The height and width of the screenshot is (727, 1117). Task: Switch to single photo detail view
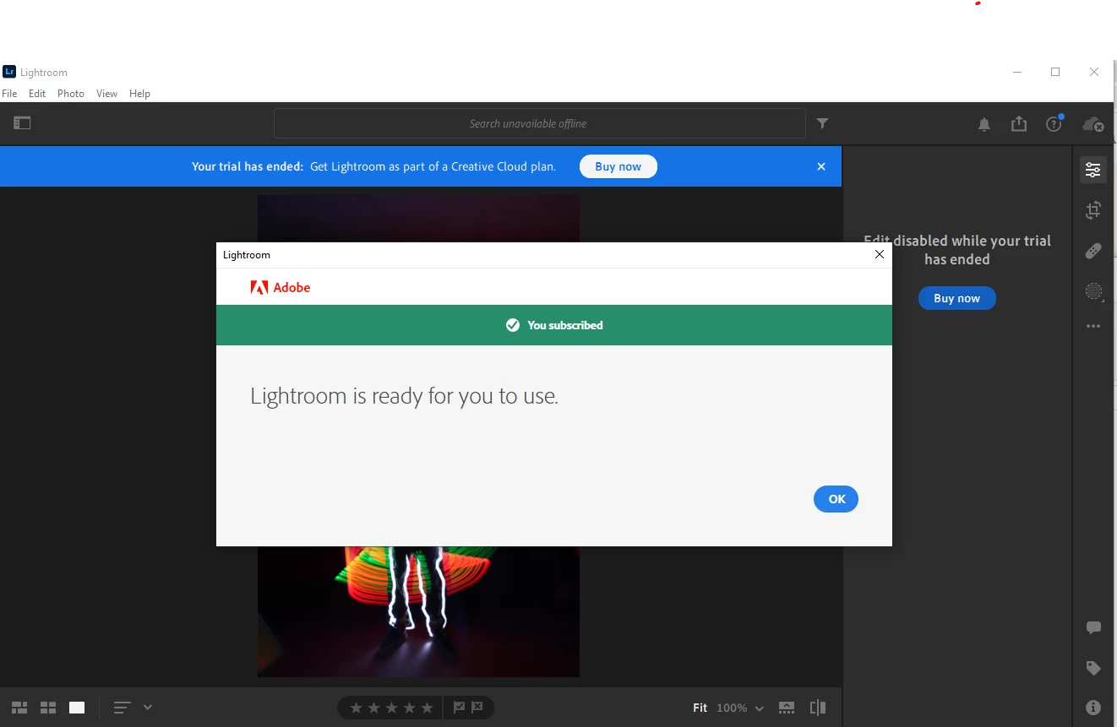[x=77, y=708]
